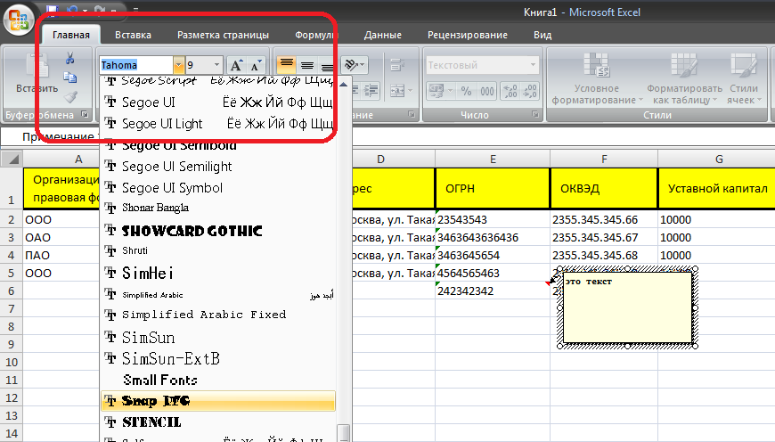This screenshot has width=775, height=442.
Task: Expand the orientation button dropdown arrow
Action: coord(363,65)
